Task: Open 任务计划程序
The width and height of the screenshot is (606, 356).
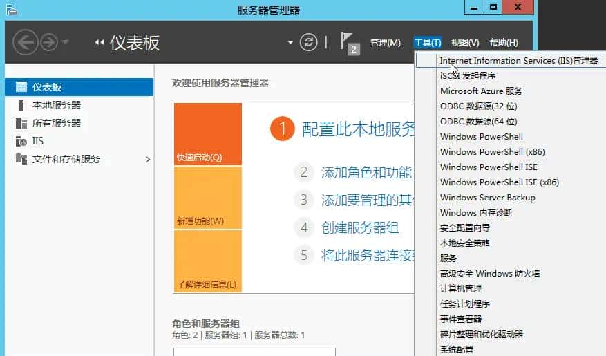Action: pyautogui.click(x=465, y=304)
